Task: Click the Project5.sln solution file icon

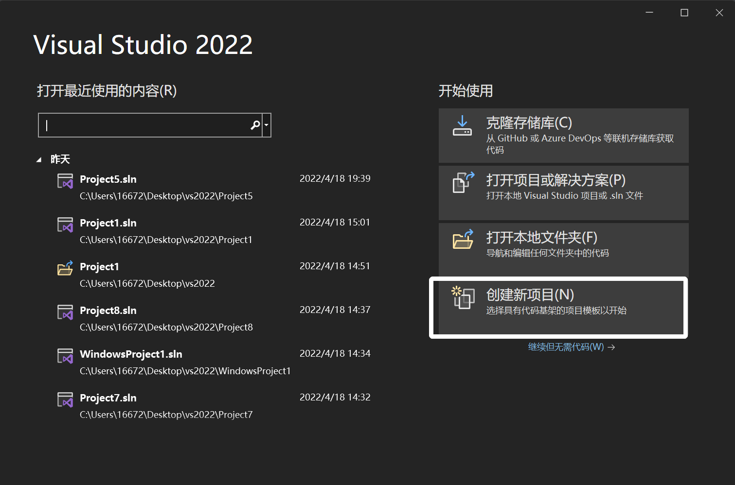Action: click(65, 180)
